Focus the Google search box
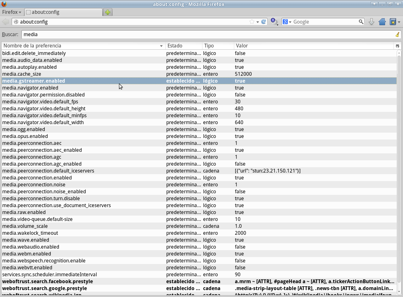 [x=325, y=22]
